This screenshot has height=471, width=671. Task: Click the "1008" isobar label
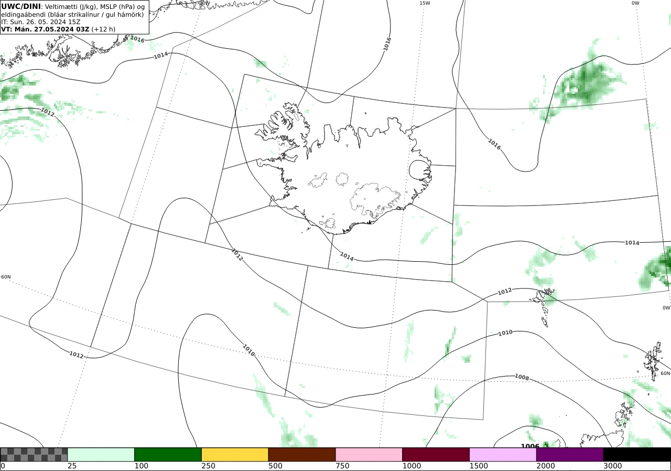click(522, 377)
